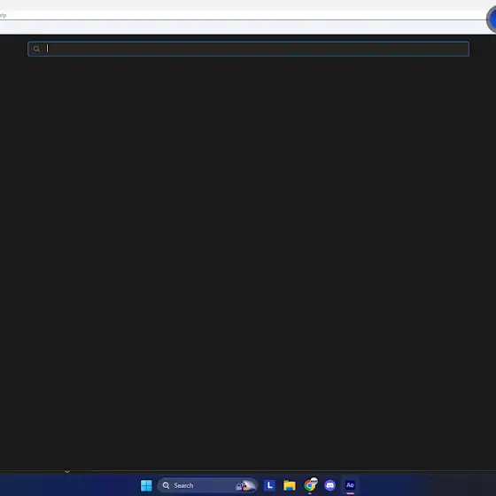Click the taskbar Search box
The image size is (496, 496).
click(x=207, y=485)
